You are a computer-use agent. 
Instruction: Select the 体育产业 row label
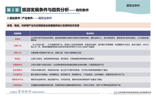click(18, 46)
